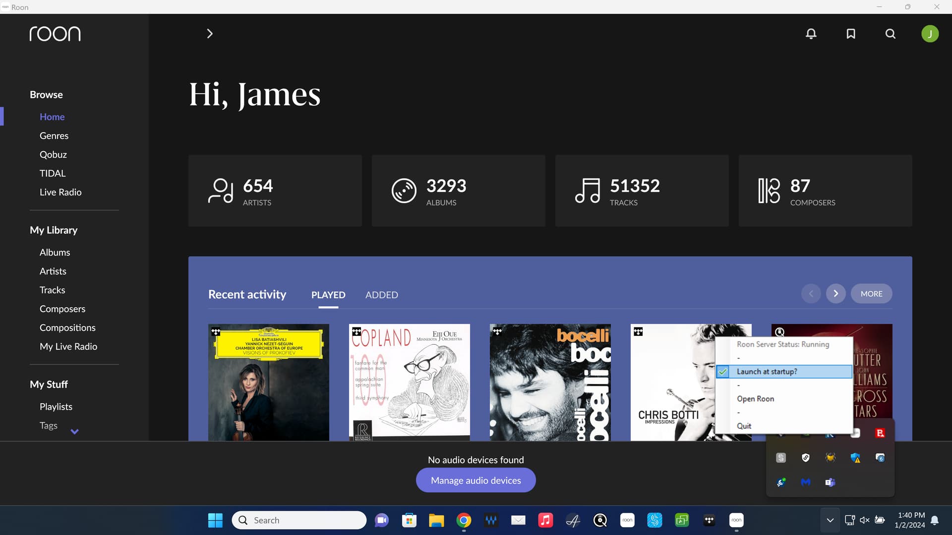Open Copland album cover
952x535 pixels.
click(x=410, y=382)
